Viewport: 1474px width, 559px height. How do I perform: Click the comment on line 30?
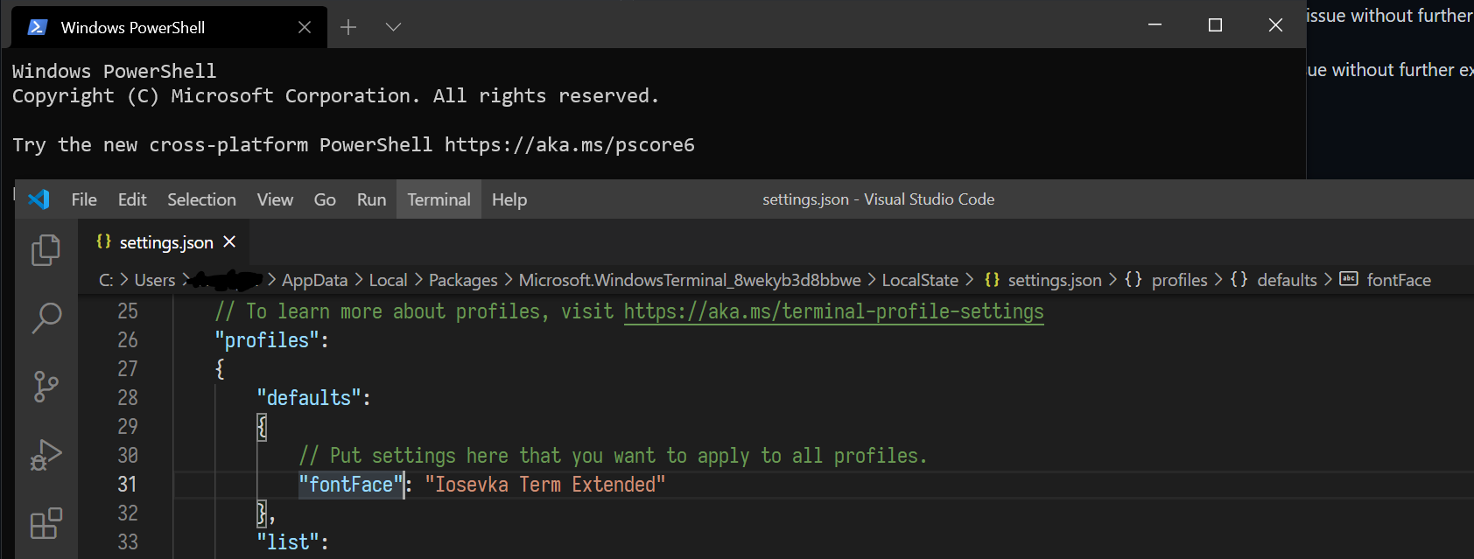[613, 456]
